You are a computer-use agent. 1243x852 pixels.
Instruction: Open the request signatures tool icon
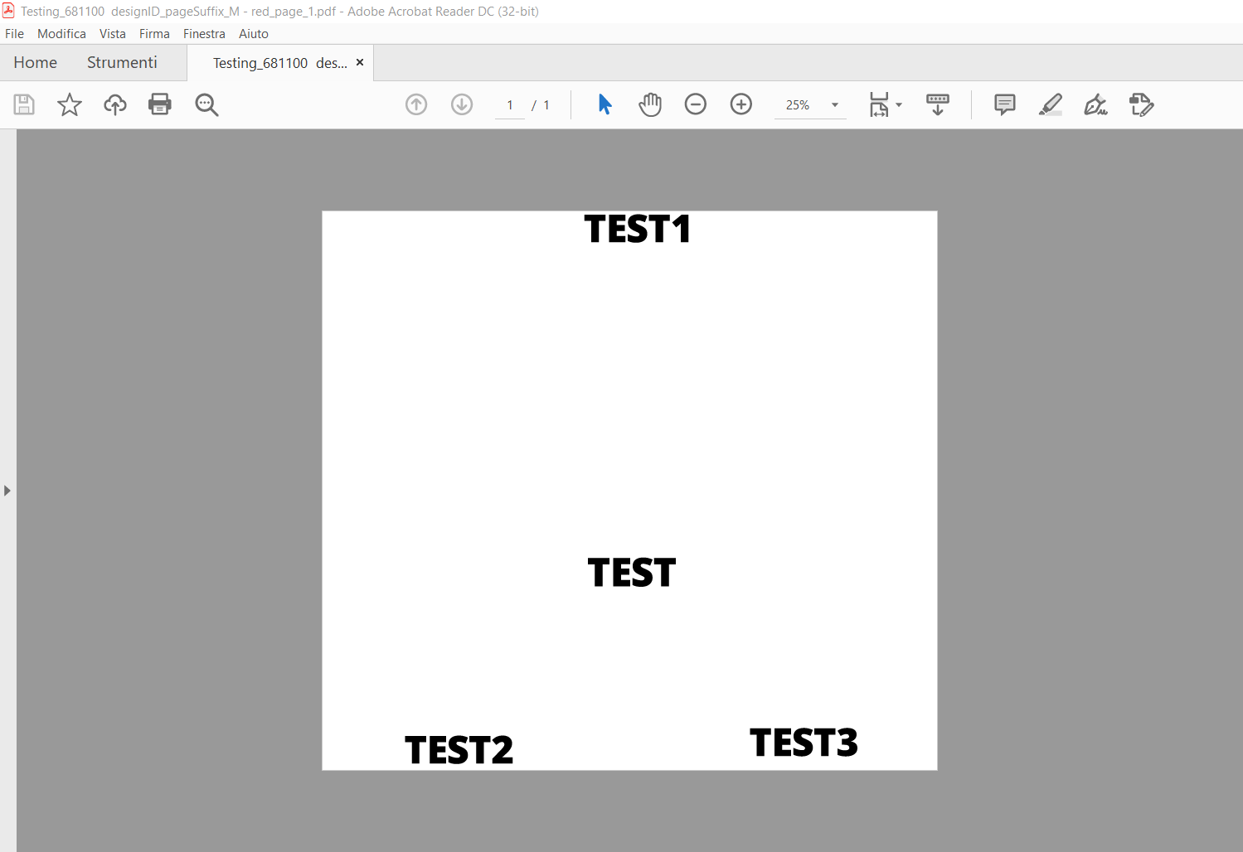click(1142, 104)
